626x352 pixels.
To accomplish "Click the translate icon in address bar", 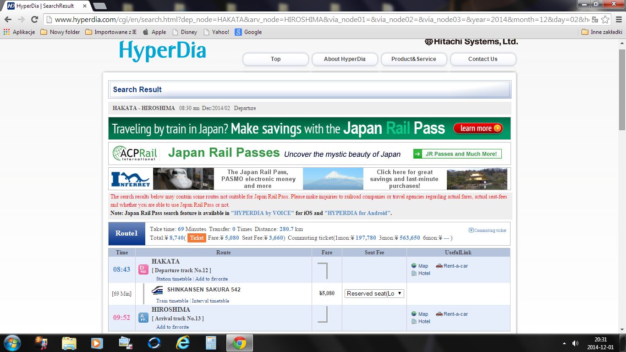I will (x=595, y=19).
